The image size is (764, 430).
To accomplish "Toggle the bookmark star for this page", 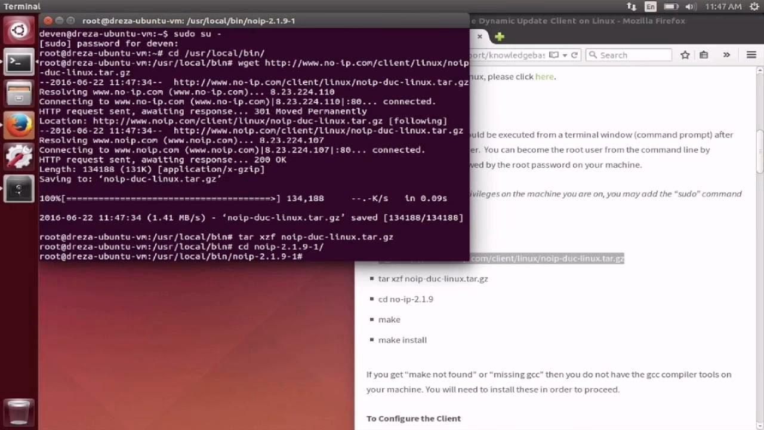I will pyautogui.click(x=685, y=54).
